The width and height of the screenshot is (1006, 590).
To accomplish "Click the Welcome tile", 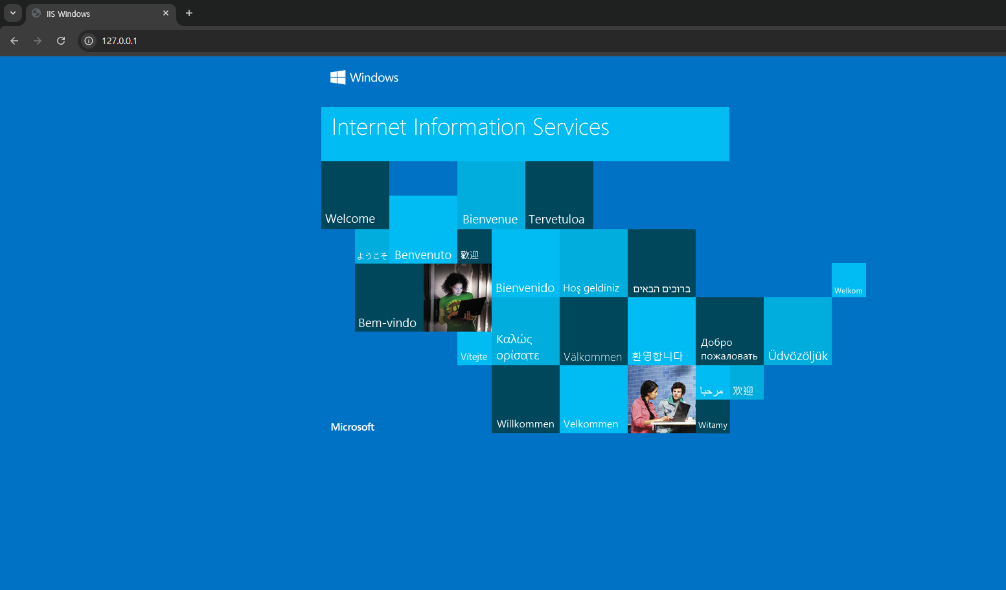I will (355, 195).
